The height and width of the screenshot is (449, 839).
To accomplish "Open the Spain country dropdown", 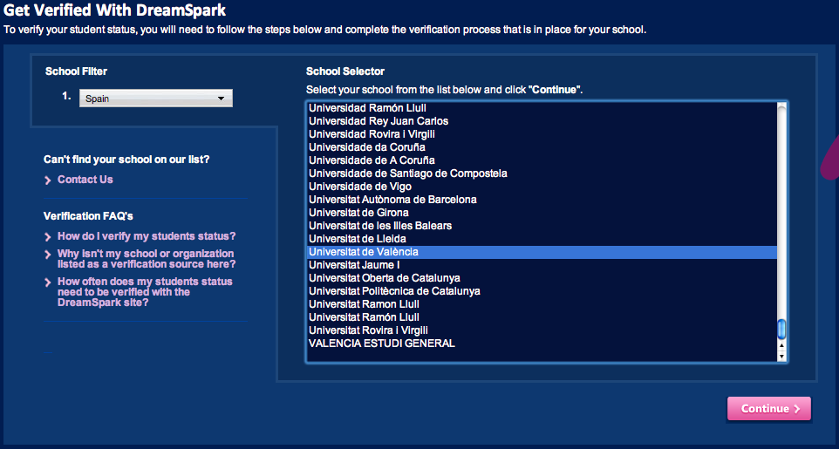I will tap(155, 99).
